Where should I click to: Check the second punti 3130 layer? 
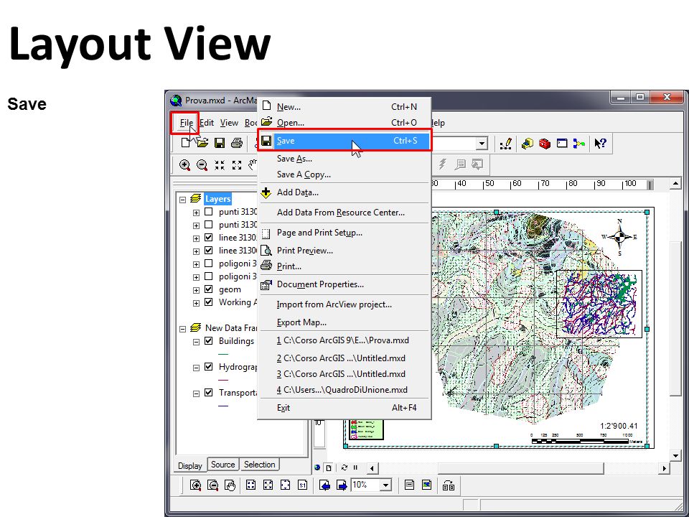209,225
